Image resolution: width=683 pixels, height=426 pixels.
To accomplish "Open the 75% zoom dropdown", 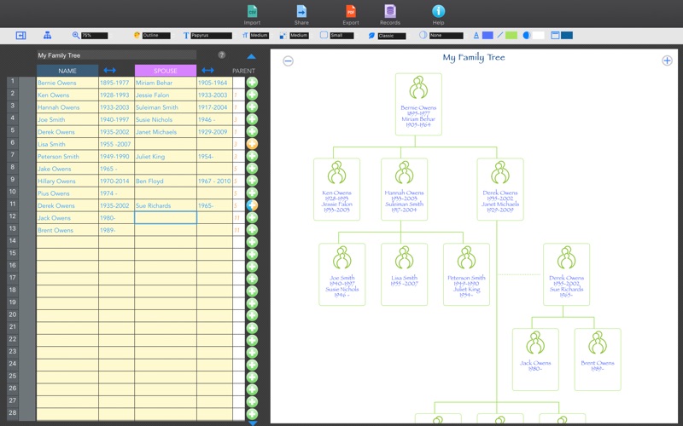I will click(x=95, y=36).
